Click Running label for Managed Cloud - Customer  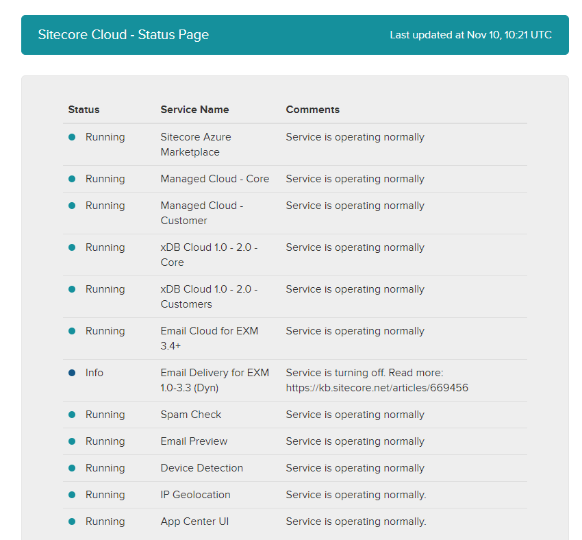click(105, 206)
